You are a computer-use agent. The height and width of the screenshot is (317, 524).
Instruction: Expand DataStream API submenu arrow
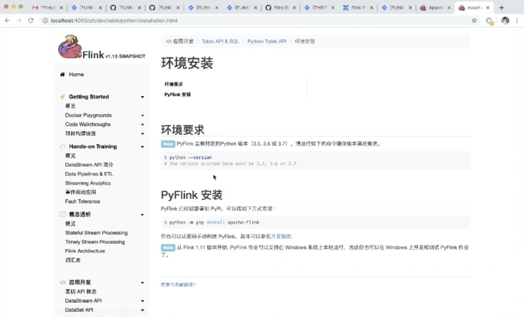pyautogui.click(x=142, y=301)
